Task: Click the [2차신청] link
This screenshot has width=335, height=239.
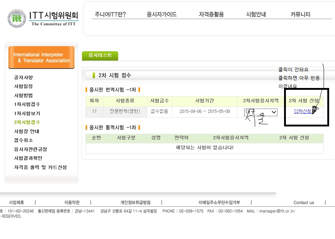Action: tap(303, 111)
